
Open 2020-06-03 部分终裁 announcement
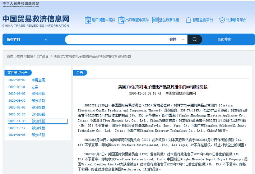[x=27, y=93]
